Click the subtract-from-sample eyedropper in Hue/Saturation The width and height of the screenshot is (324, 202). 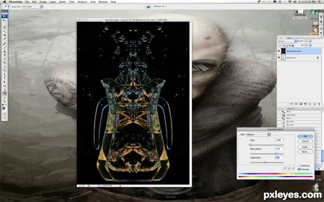[293, 169]
